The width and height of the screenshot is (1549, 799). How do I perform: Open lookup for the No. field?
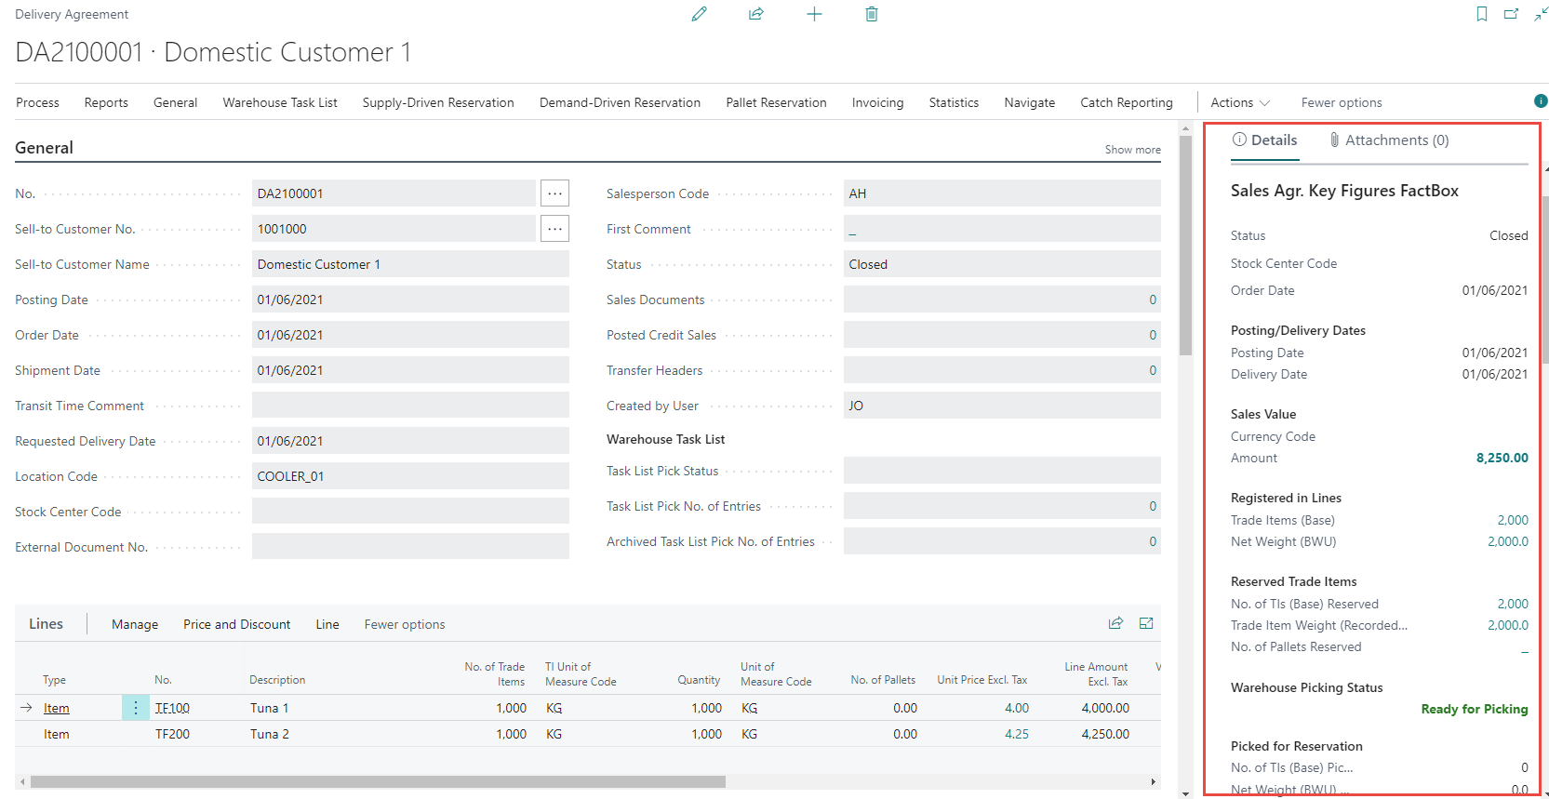point(554,193)
